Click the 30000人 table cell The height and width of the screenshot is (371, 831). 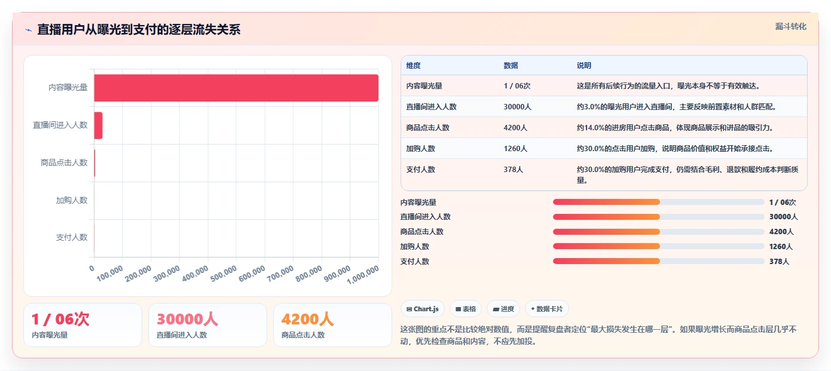[x=518, y=107]
